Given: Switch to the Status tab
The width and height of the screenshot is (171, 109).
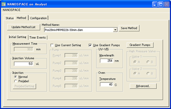Looking at the screenshot, I should (9, 18).
